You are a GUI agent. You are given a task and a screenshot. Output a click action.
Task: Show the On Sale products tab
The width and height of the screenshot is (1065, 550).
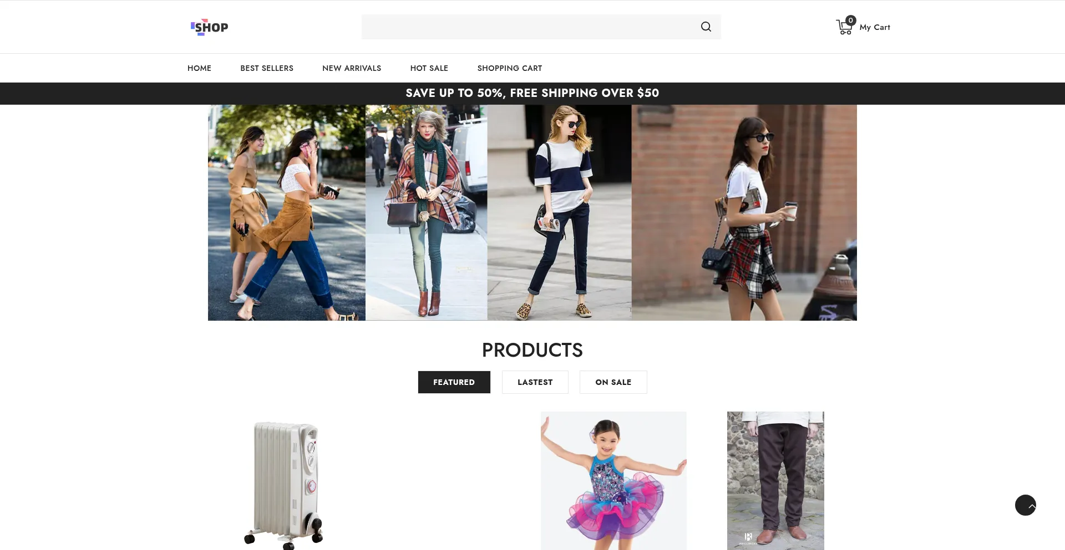tap(613, 382)
